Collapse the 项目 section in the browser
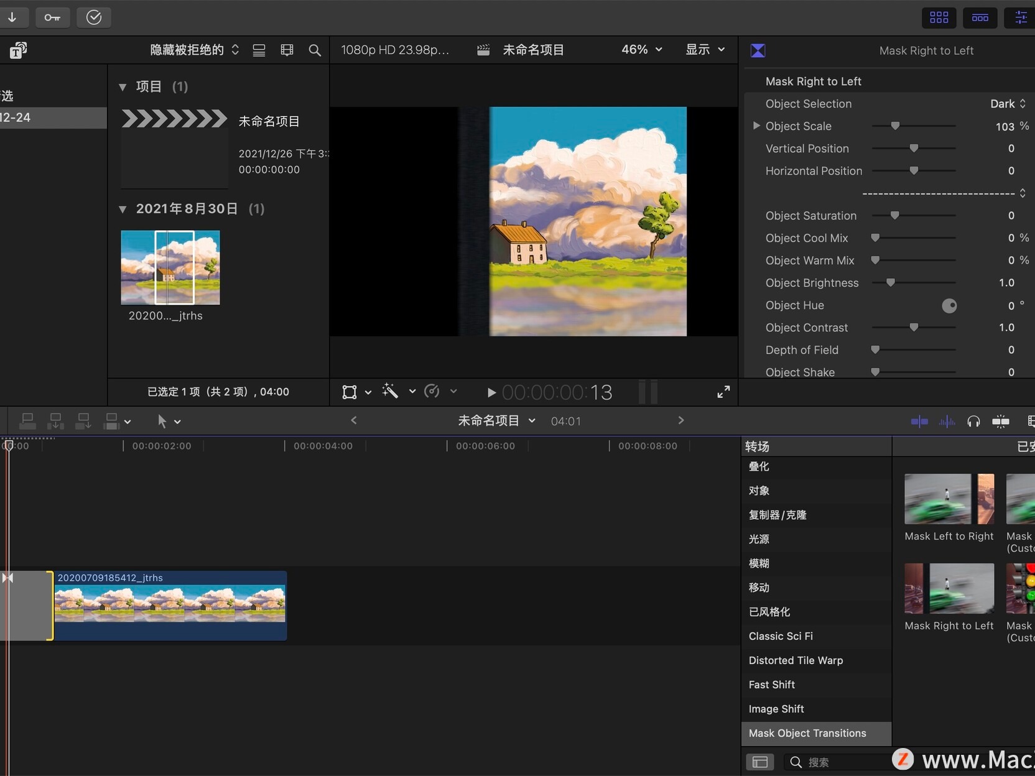 (x=123, y=87)
